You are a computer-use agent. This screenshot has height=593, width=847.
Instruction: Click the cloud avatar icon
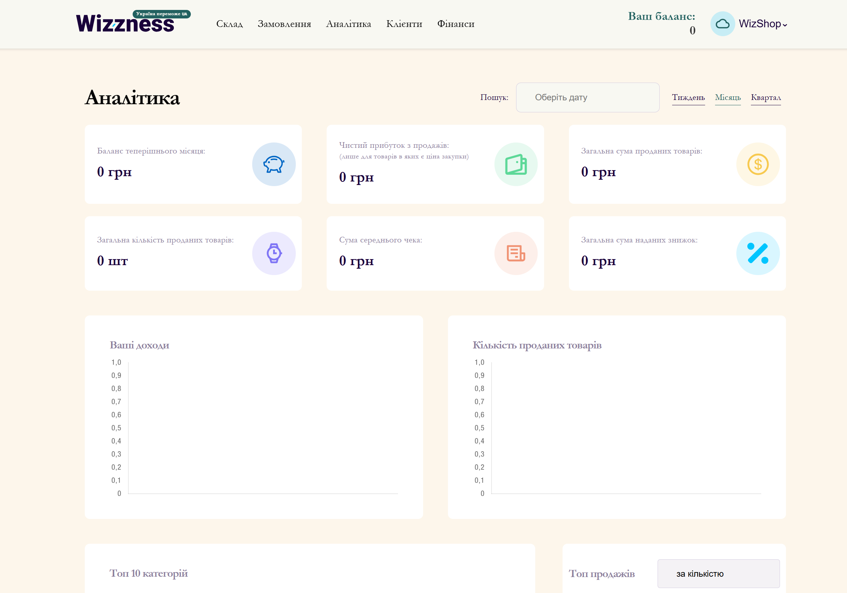[x=722, y=24]
